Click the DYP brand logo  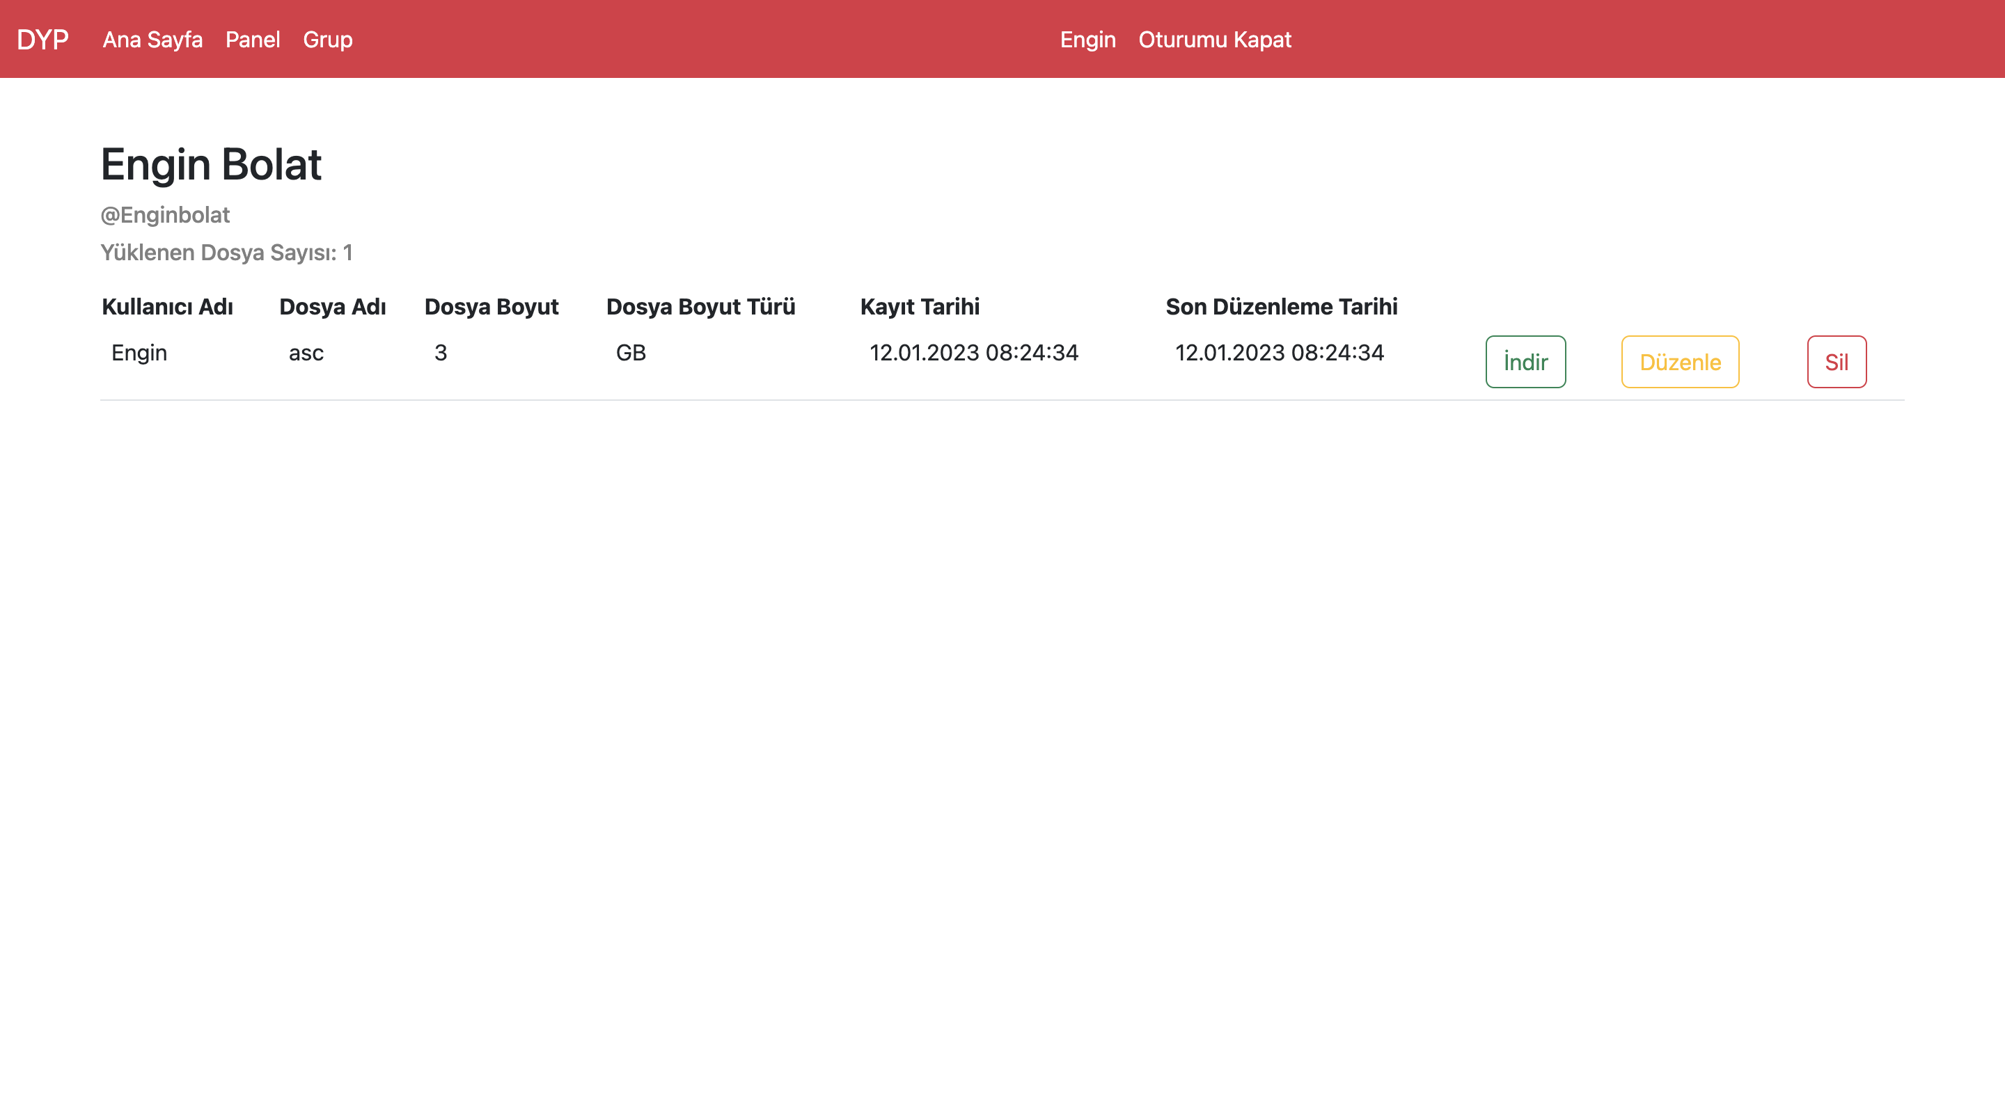click(42, 39)
